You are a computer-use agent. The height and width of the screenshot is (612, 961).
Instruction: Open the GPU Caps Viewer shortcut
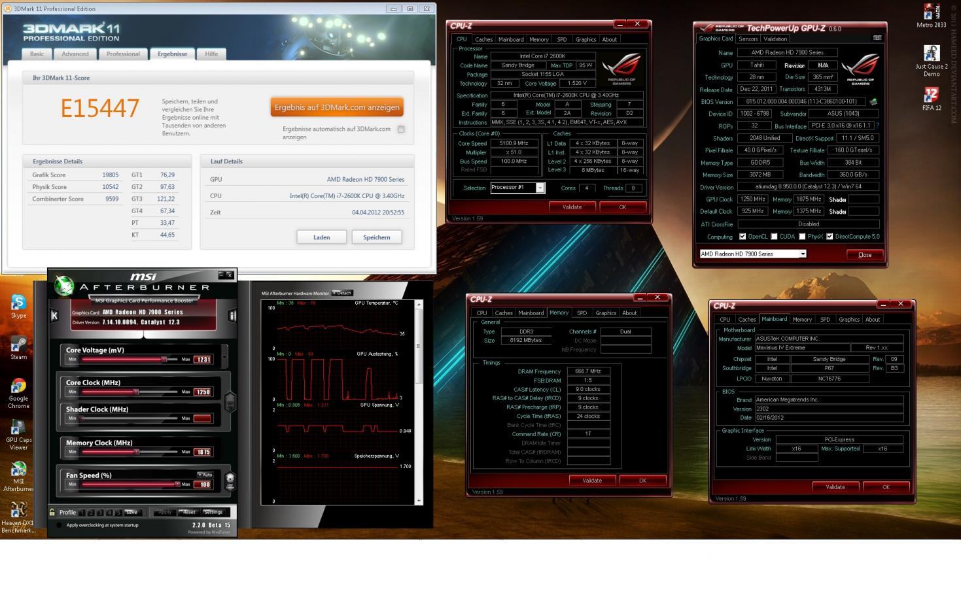coord(18,434)
